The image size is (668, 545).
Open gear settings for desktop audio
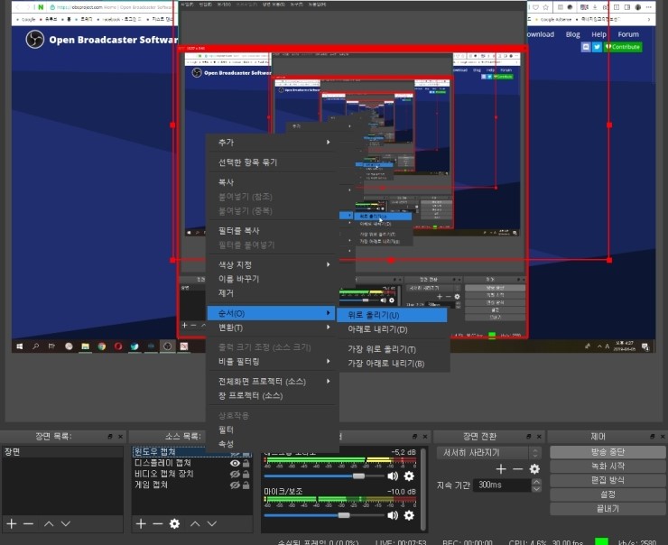409,476
